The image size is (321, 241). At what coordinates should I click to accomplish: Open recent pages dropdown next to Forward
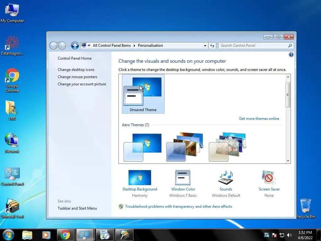tap(69, 46)
